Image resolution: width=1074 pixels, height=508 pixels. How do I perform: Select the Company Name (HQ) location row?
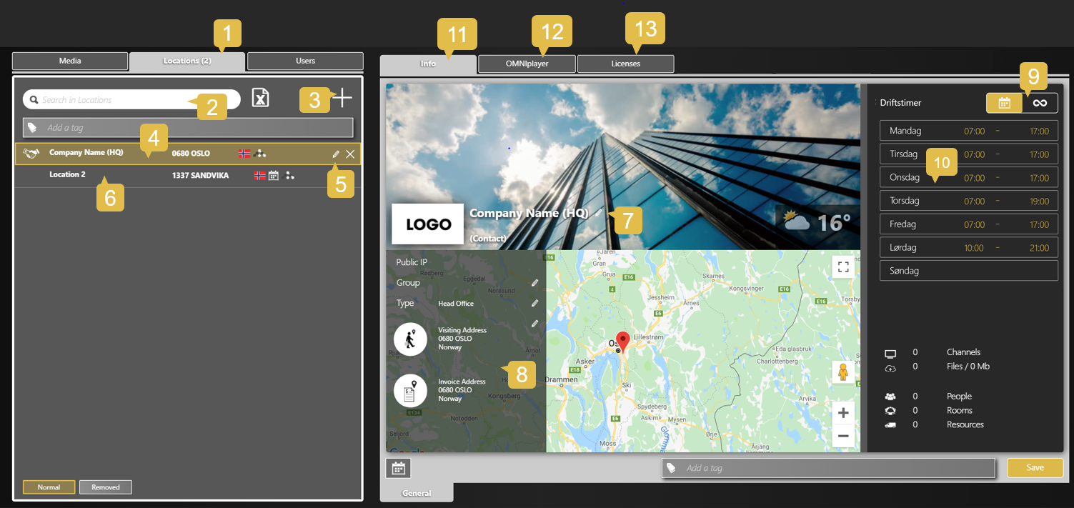[x=188, y=154]
